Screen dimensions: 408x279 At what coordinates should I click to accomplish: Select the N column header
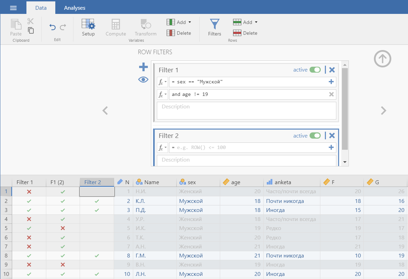(x=123, y=182)
